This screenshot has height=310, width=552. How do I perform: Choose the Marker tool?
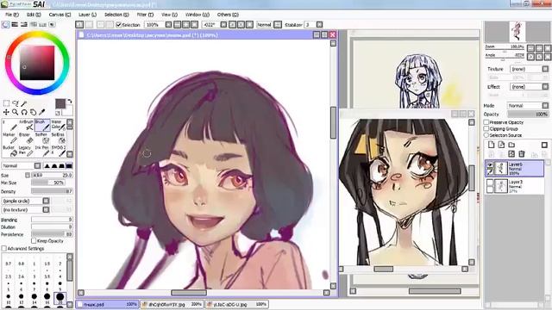coord(9,138)
